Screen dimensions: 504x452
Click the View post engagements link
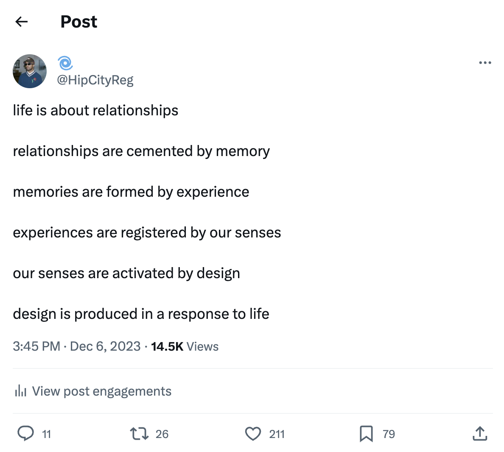coord(101,391)
